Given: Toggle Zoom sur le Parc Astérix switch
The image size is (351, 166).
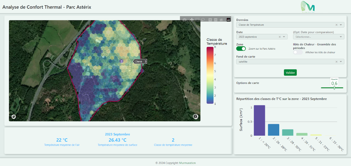Looking at the screenshot, I should 241,49.
